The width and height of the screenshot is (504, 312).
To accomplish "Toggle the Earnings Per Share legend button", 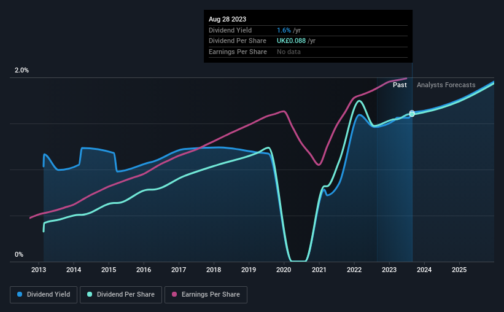I will tap(206, 295).
